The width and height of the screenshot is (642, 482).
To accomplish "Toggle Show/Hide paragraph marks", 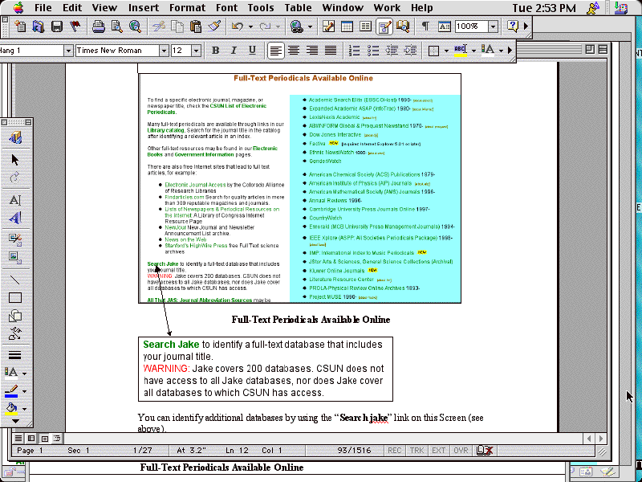I will 425,27.
